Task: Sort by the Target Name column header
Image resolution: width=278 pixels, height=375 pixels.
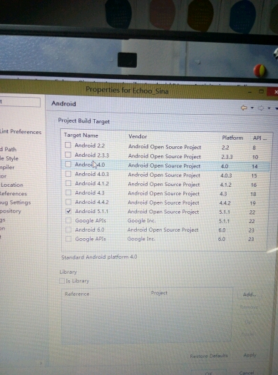Action: coord(81,135)
